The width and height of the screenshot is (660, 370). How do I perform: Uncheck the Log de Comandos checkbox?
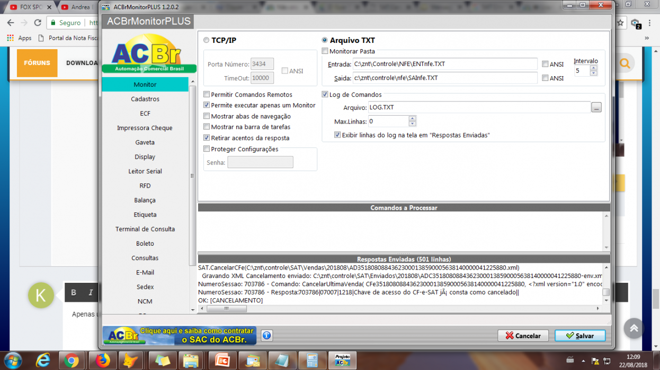pos(325,95)
